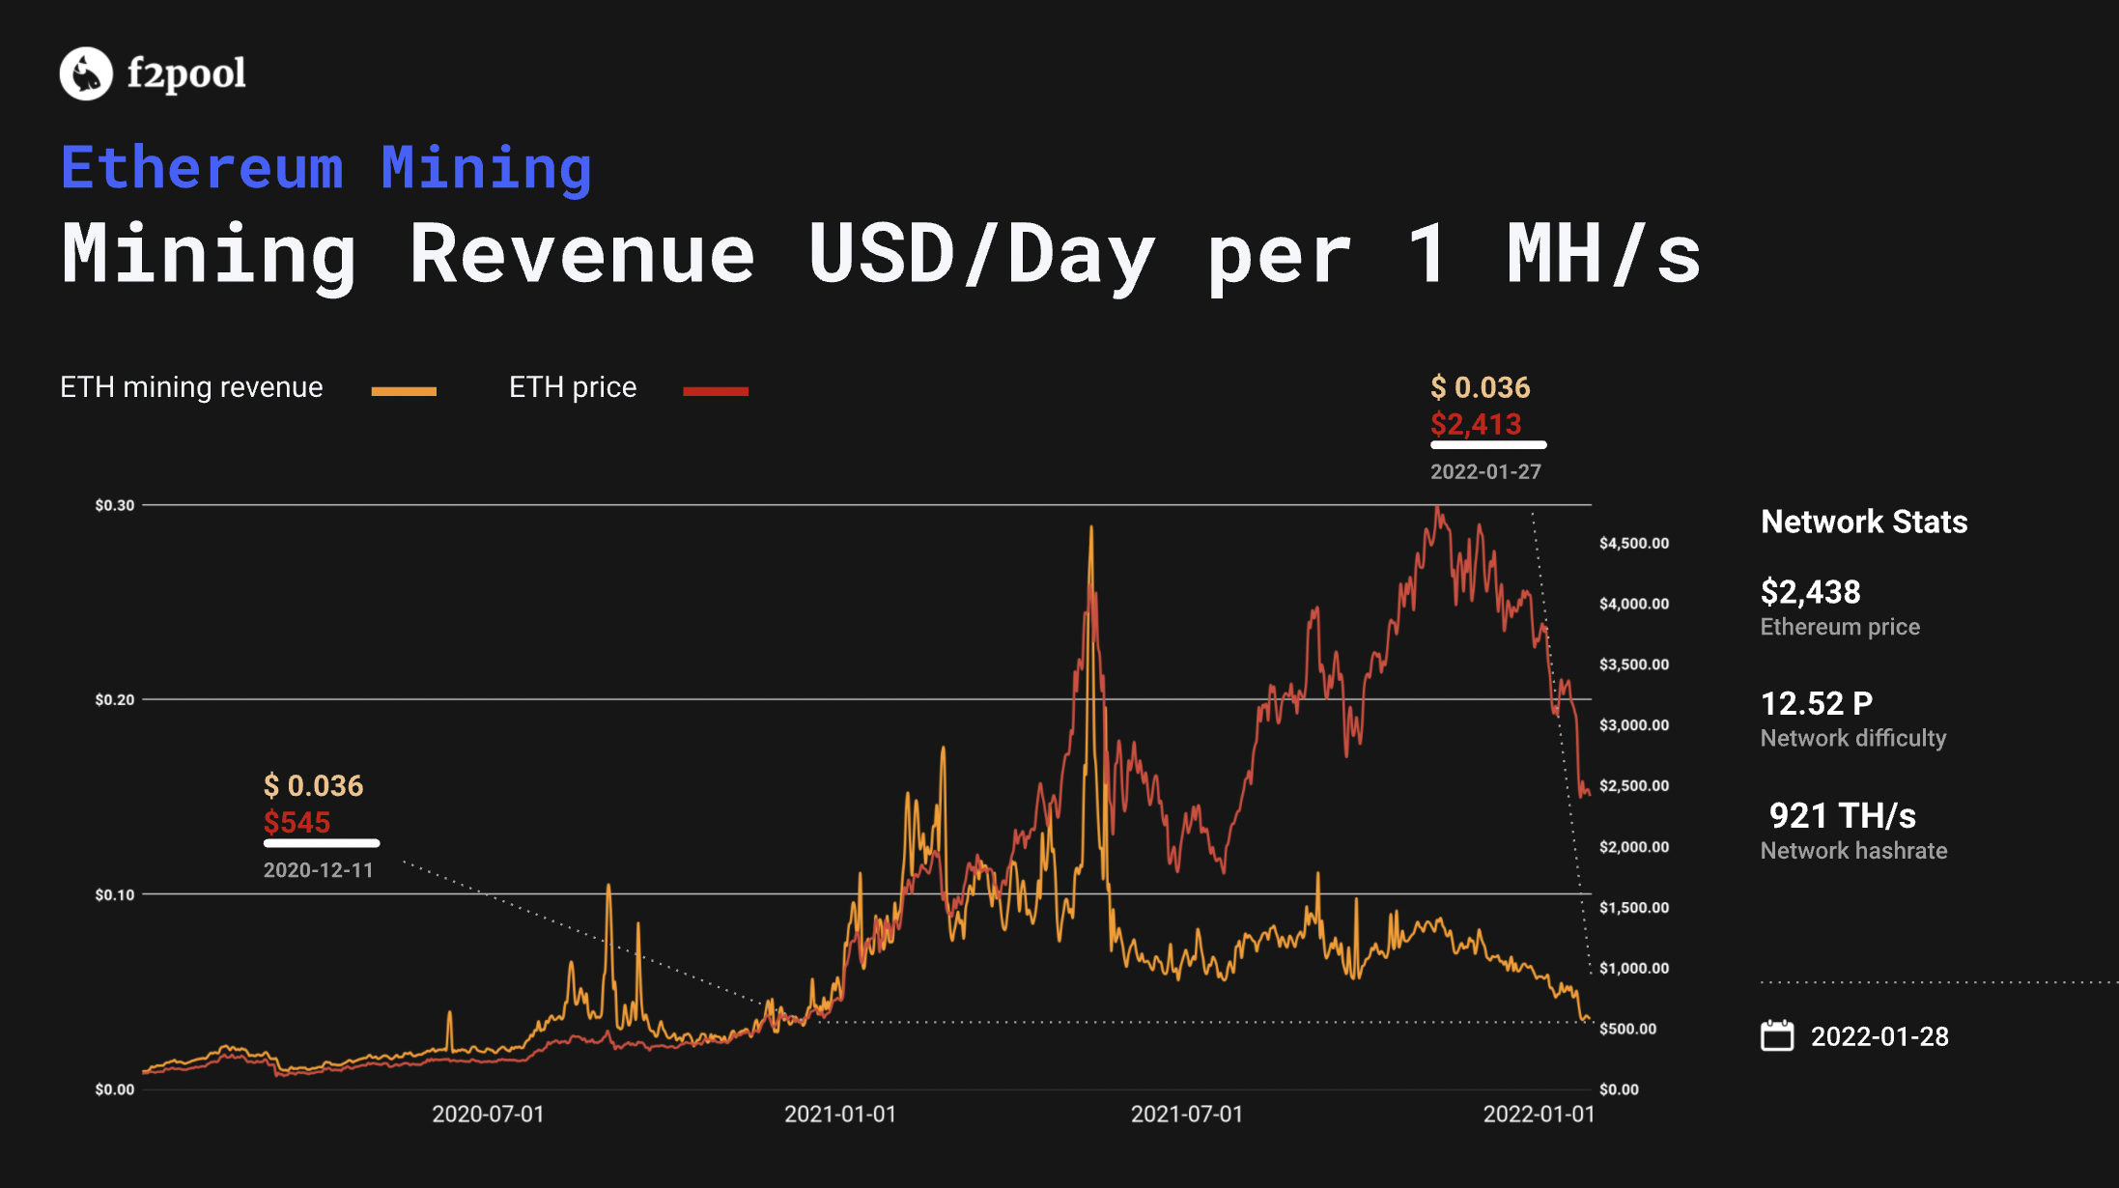Click the 'Network Stats' heading
Viewport: 2119px width, 1188px height.
click(x=1864, y=522)
